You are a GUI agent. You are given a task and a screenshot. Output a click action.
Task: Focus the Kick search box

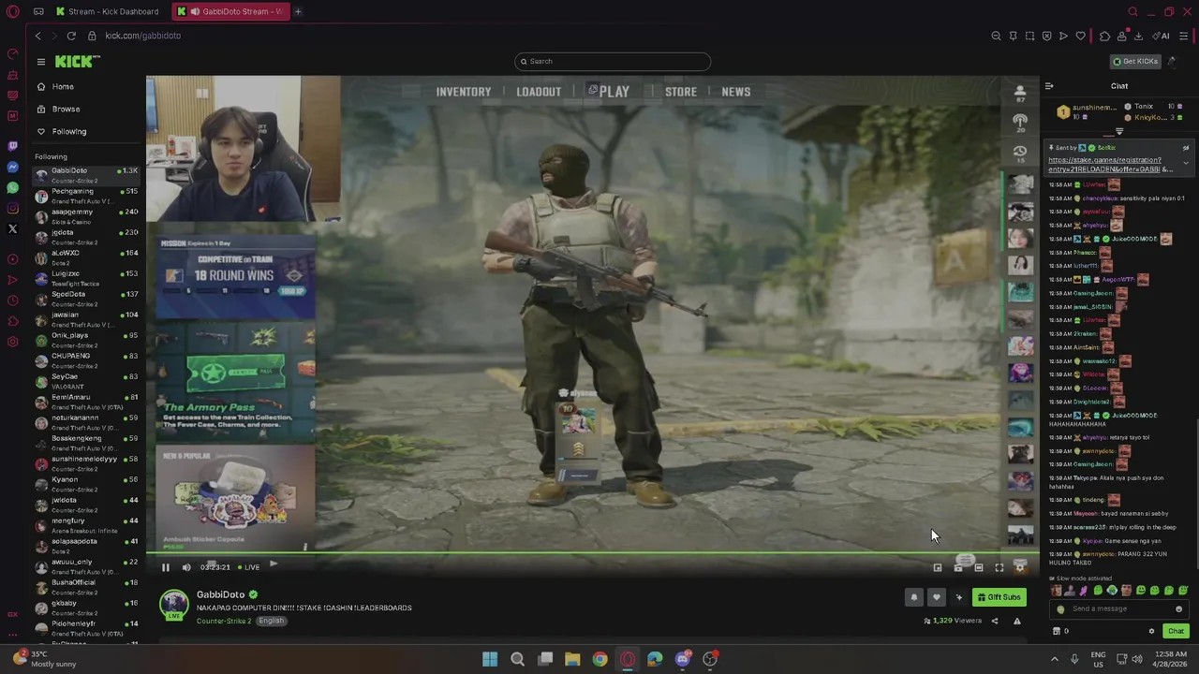point(613,62)
